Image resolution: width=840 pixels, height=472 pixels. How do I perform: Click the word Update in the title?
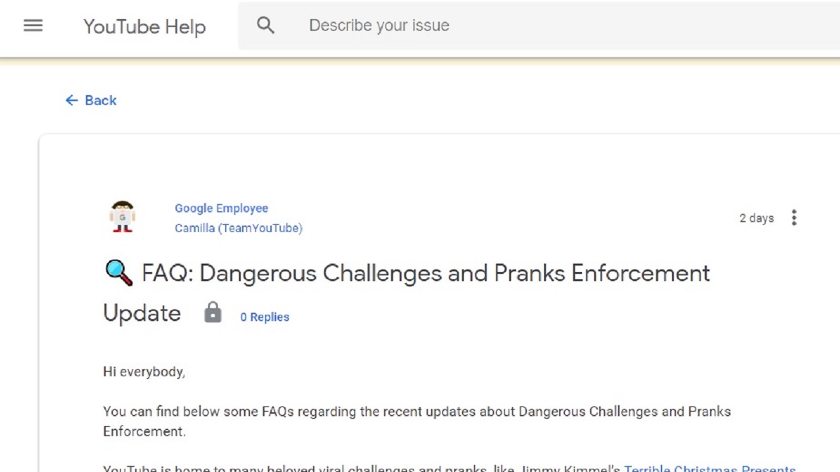[x=142, y=313]
